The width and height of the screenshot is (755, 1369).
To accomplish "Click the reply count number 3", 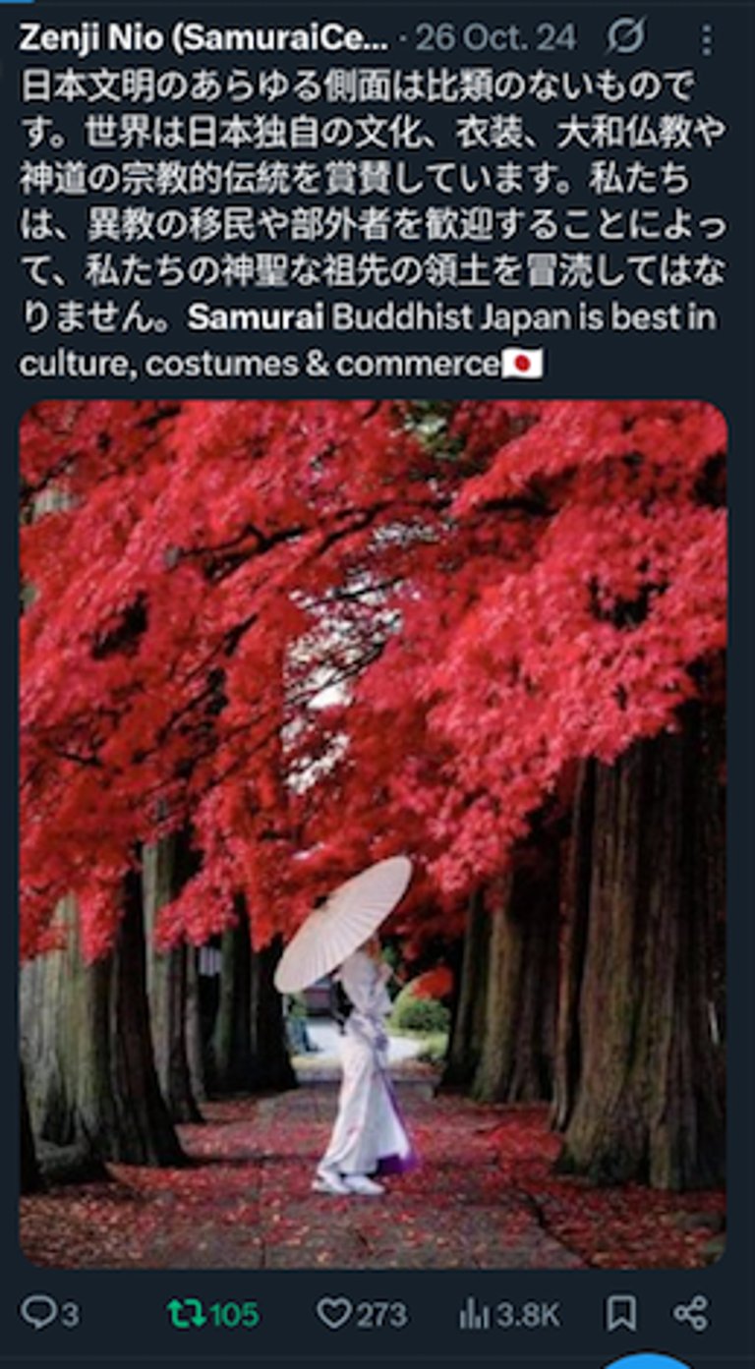I will [x=70, y=1315].
